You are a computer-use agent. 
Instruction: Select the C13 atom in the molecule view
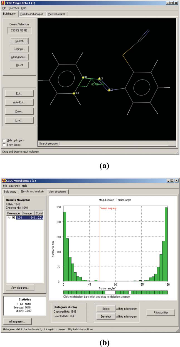[x=74, y=94]
